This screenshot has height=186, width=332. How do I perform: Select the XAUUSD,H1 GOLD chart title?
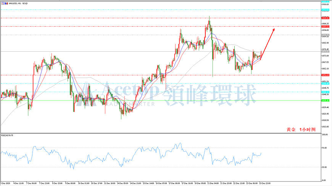18,3
